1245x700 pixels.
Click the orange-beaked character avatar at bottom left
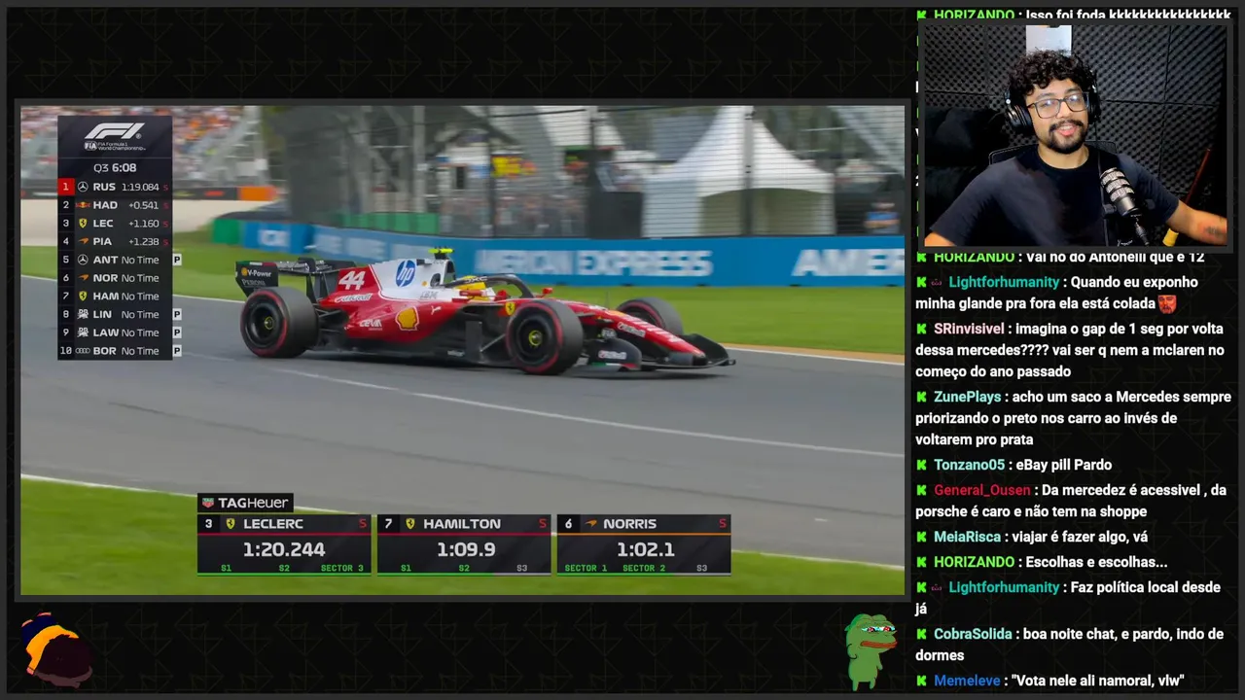coord(56,649)
